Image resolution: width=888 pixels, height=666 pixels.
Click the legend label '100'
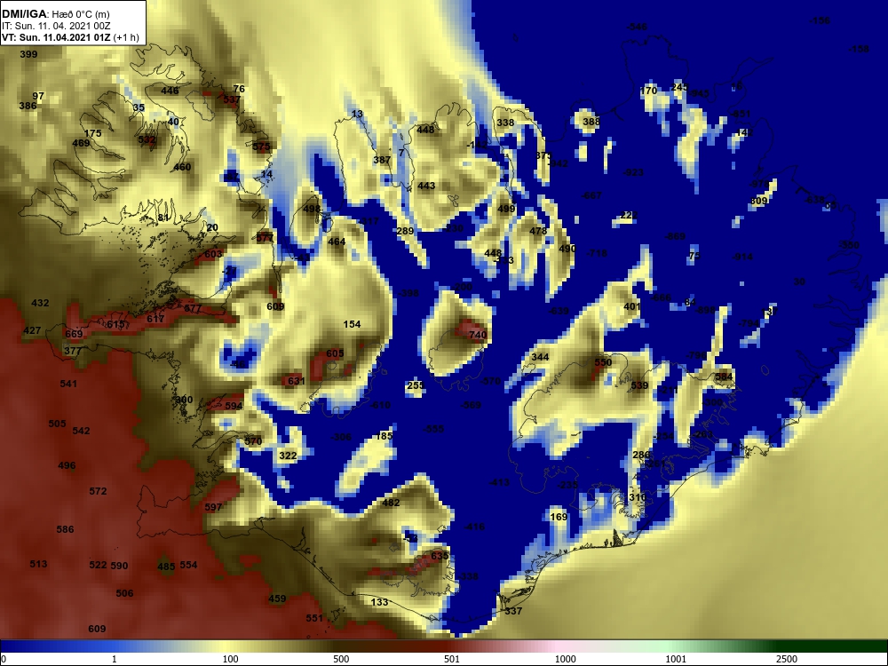(231, 659)
